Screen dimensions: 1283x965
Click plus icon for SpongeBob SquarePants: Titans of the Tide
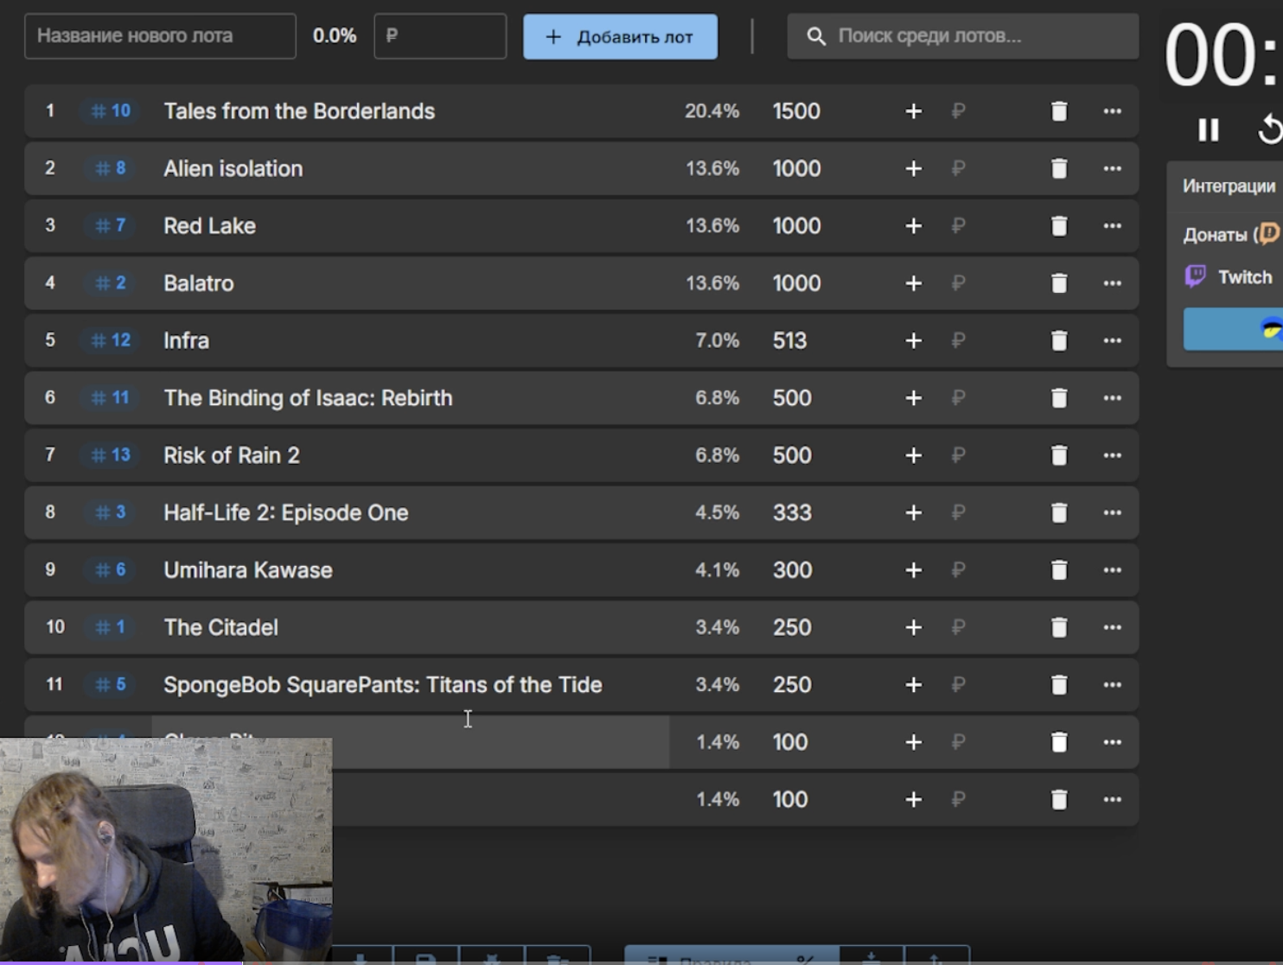[913, 685]
